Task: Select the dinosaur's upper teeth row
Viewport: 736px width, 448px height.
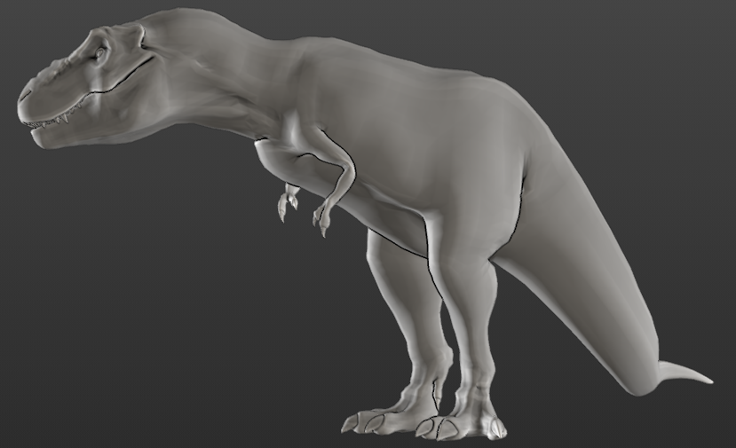Action: pos(51,120)
